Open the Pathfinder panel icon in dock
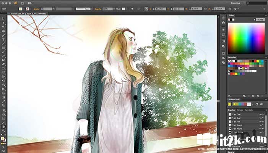 point(223,63)
